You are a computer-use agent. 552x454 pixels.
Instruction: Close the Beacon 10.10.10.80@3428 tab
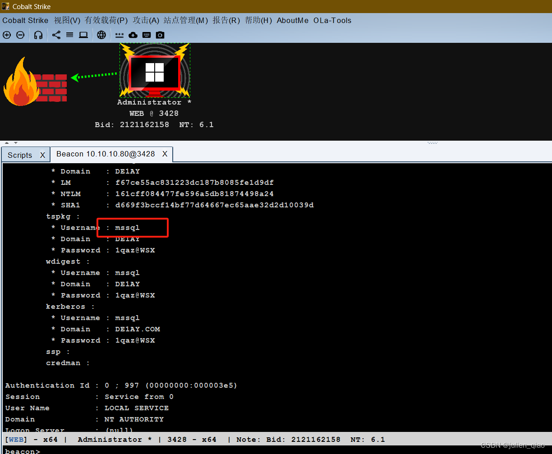click(165, 154)
